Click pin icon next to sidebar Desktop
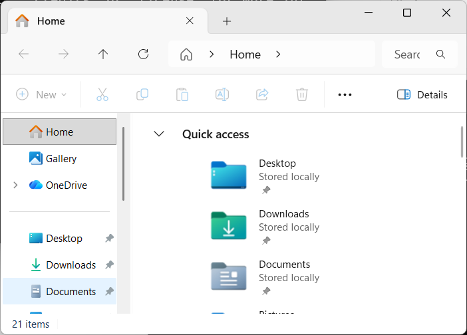The width and height of the screenshot is (467, 335). pos(110,239)
